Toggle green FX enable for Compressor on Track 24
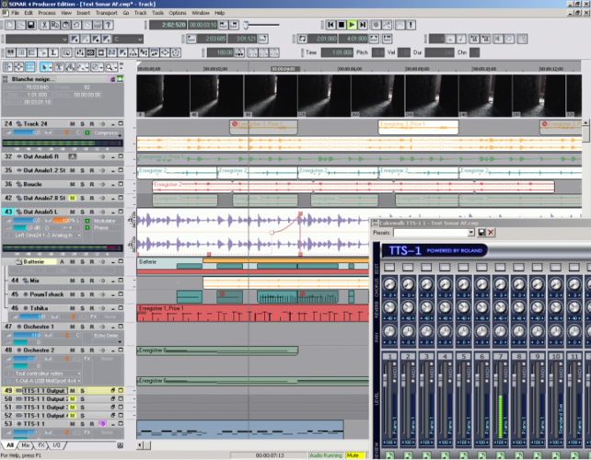Viewport: 591px width, 460px height. pyautogui.click(x=87, y=132)
